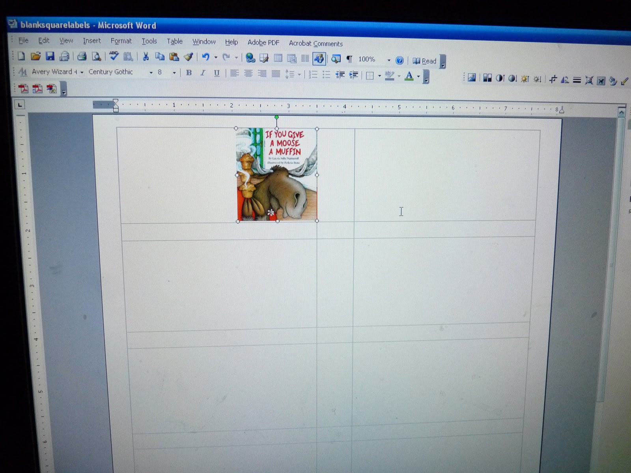
Task: Toggle the Document Map
Action: [336, 59]
